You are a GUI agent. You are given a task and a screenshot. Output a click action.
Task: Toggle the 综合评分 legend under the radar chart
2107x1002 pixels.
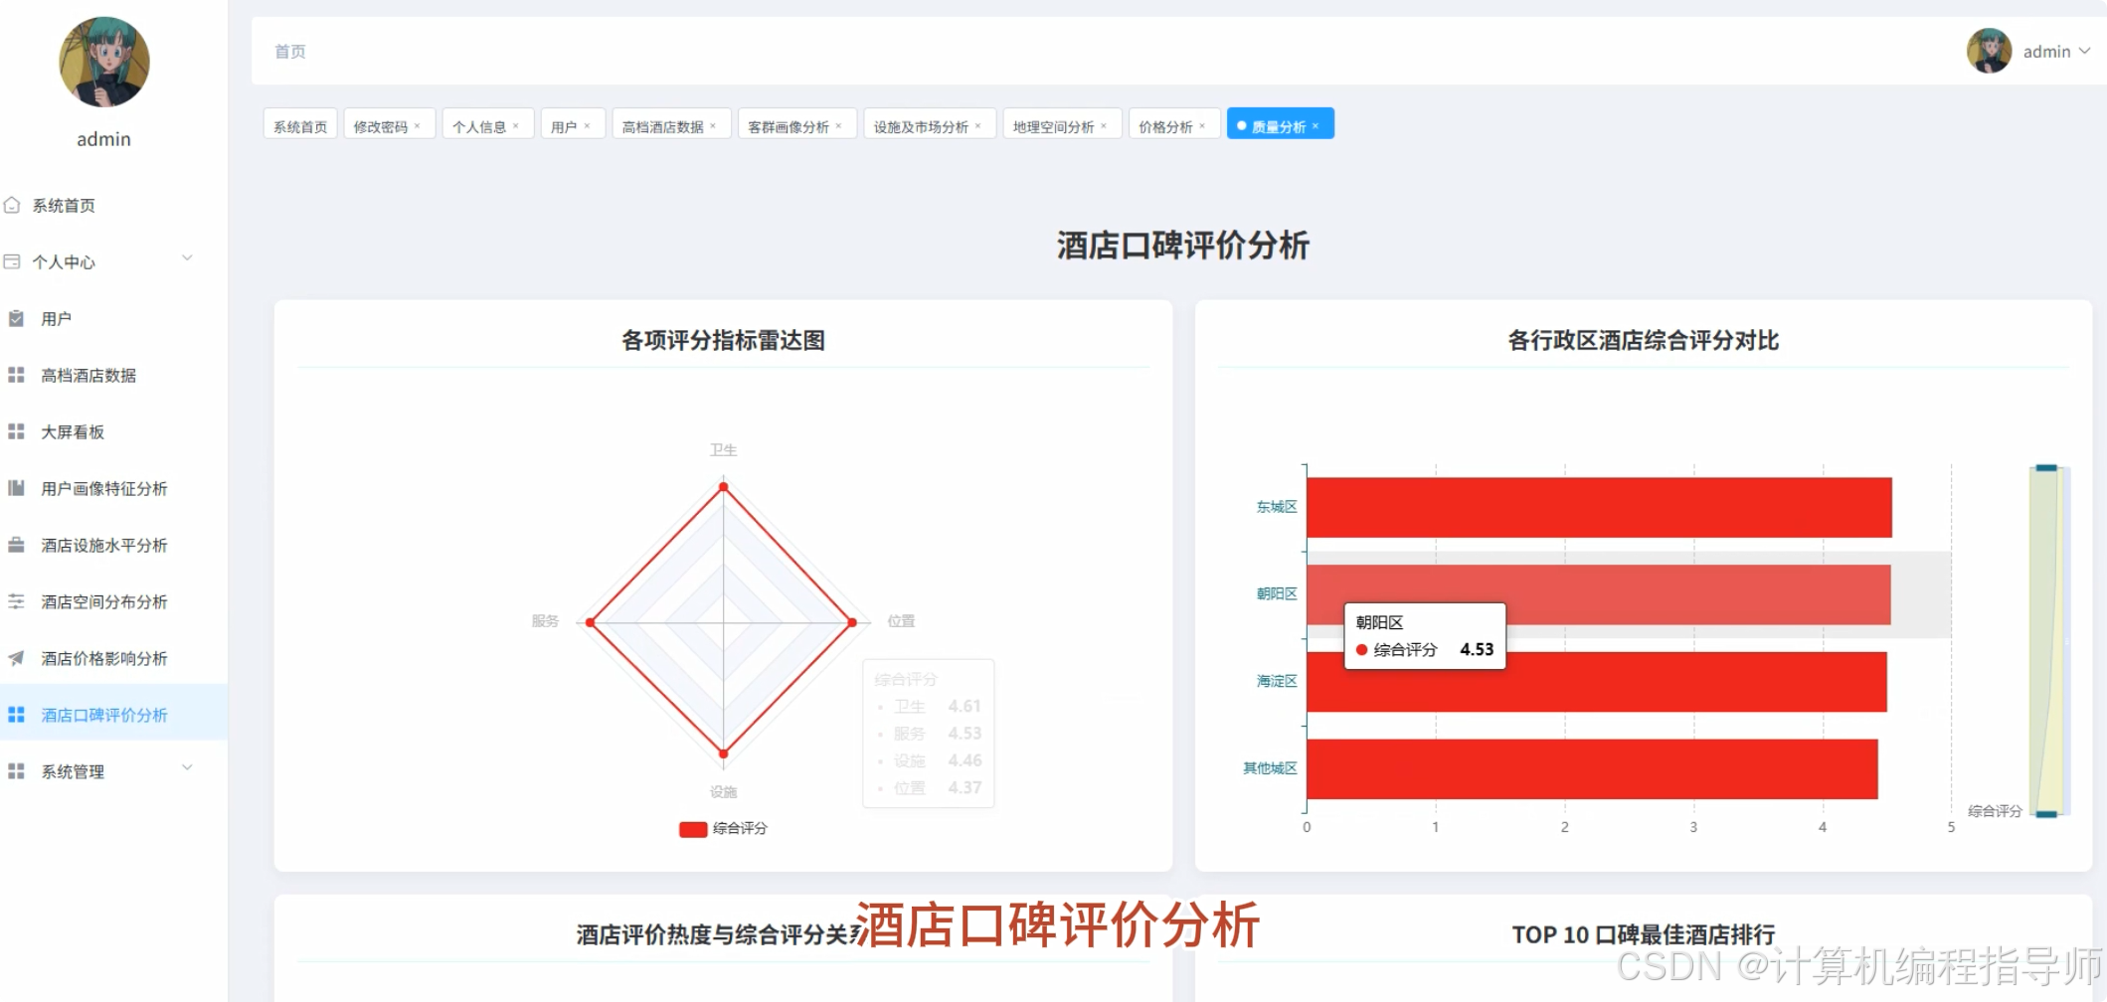coord(721,829)
